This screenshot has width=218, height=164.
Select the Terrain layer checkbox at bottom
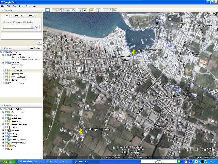pos(6,149)
